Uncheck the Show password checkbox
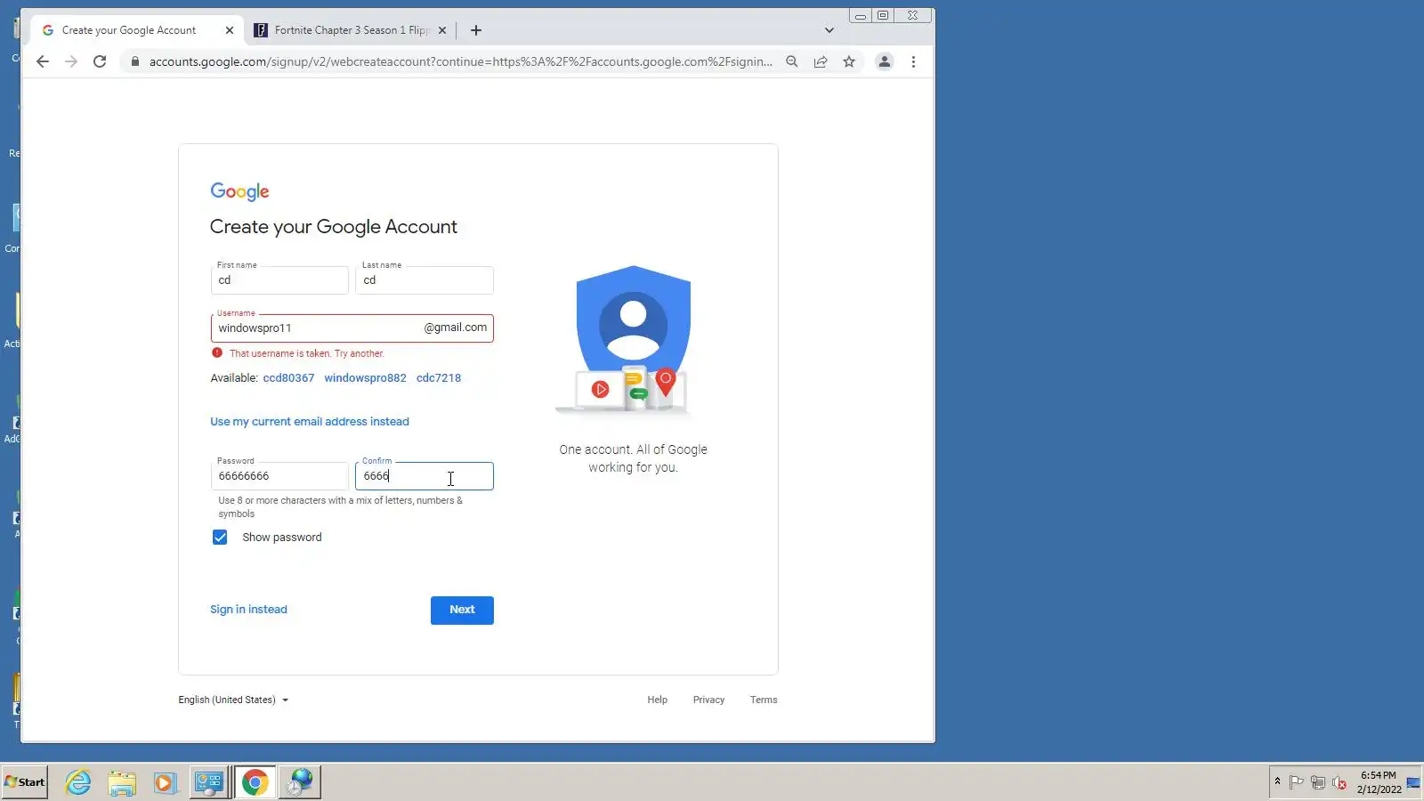This screenshot has height=801, width=1424. click(220, 538)
